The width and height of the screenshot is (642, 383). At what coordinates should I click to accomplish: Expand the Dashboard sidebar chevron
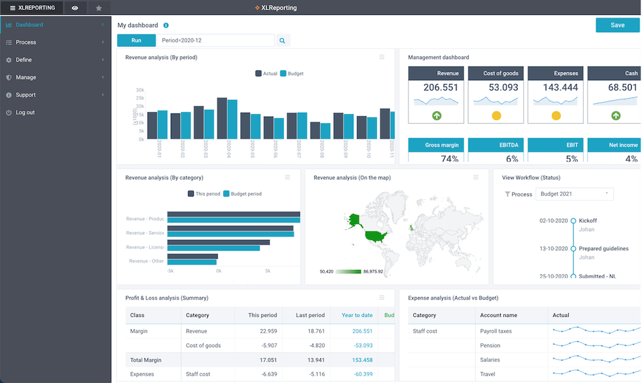click(x=103, y=25)
